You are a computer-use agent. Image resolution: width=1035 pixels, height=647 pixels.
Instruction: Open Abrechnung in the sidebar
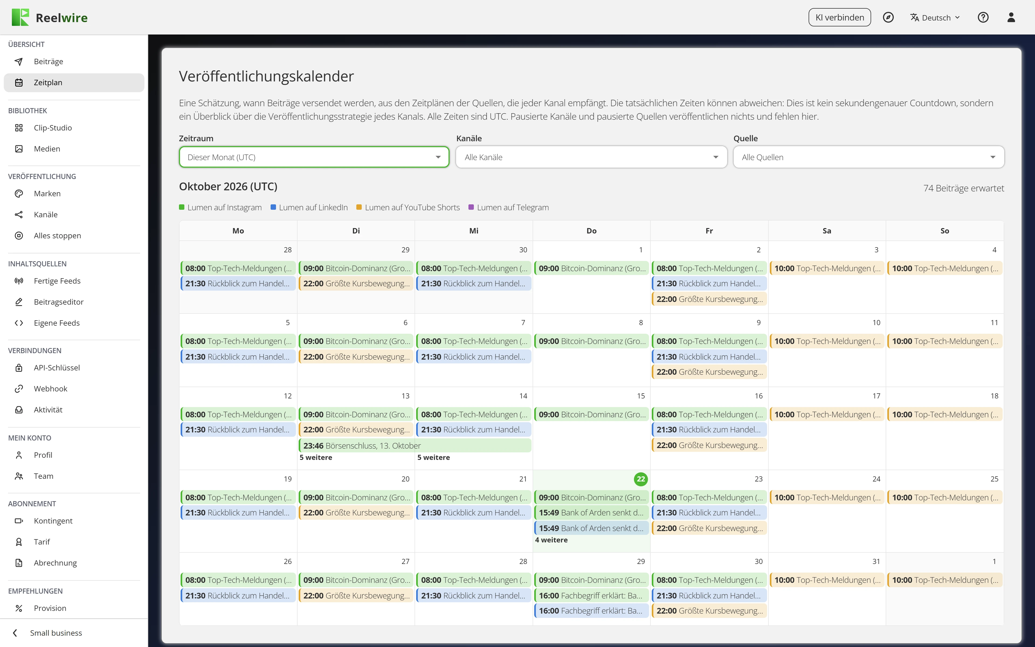(74, 563)
